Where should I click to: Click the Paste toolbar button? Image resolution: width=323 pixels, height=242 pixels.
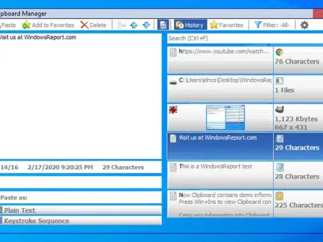pos(8,25)
